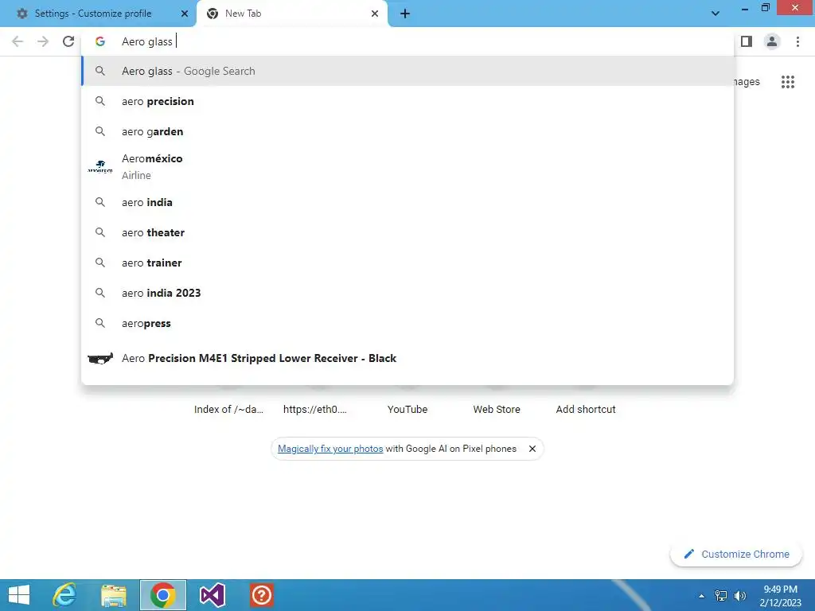Screen dimensions: 815x611
Task: Open a new tab with the plus button
Action: [x=405, y=14]
